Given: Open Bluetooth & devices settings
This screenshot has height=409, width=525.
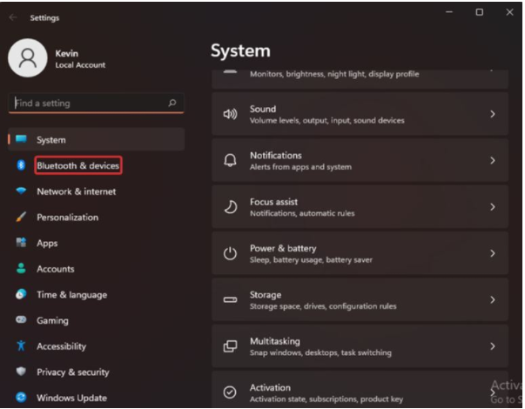Looking at the screenshot, I should [77, 165].
